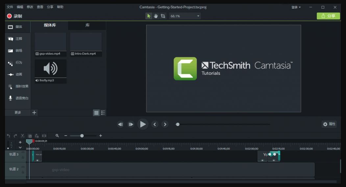Select the crop tool in canvas toolbar

tap(163, 16)
